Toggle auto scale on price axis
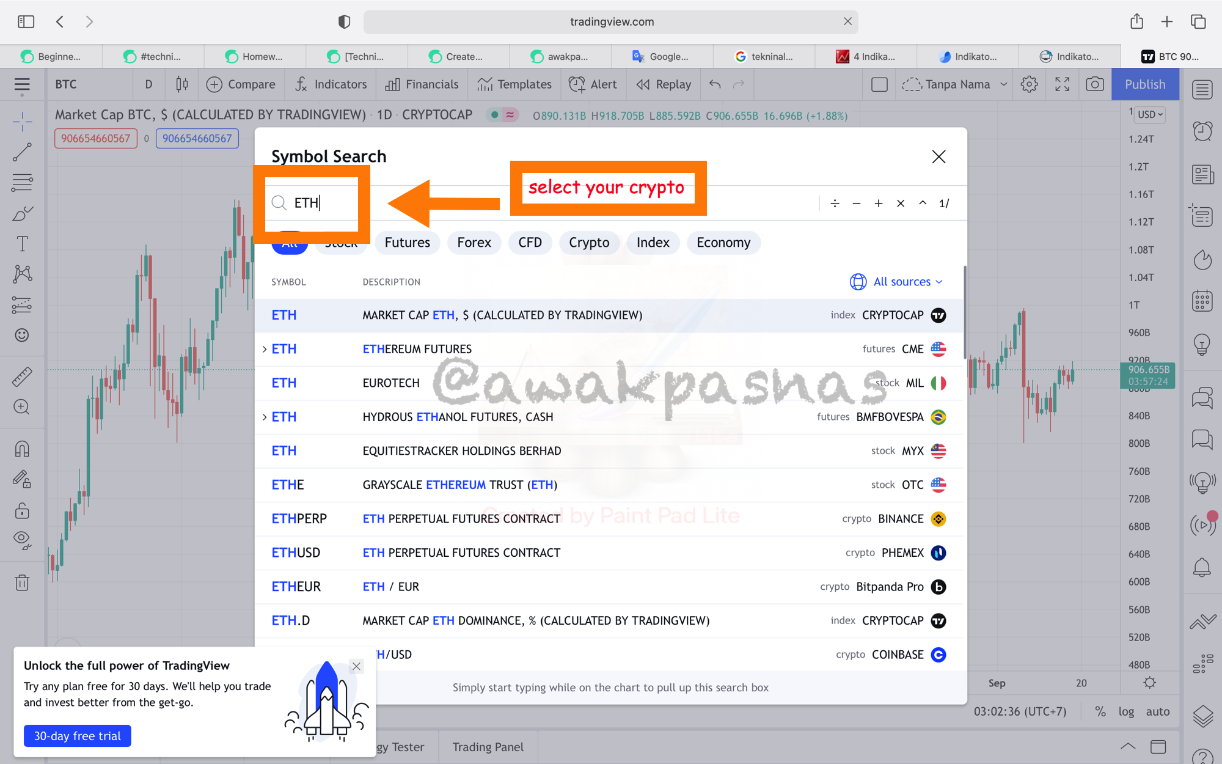This screenshot has width=1222, height=764. 1158,711
